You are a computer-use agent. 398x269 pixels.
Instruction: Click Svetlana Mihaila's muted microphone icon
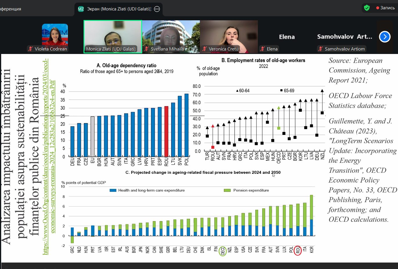click(x=146, y=49)
